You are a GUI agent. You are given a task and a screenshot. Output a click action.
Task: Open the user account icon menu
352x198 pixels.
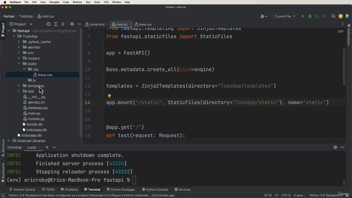coord(263,16)
